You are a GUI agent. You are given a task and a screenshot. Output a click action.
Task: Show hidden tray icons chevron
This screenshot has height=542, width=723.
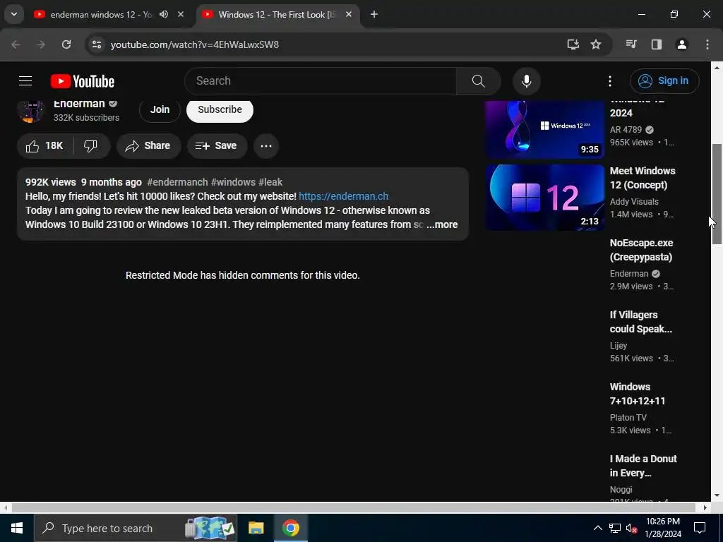coord(597,528)
